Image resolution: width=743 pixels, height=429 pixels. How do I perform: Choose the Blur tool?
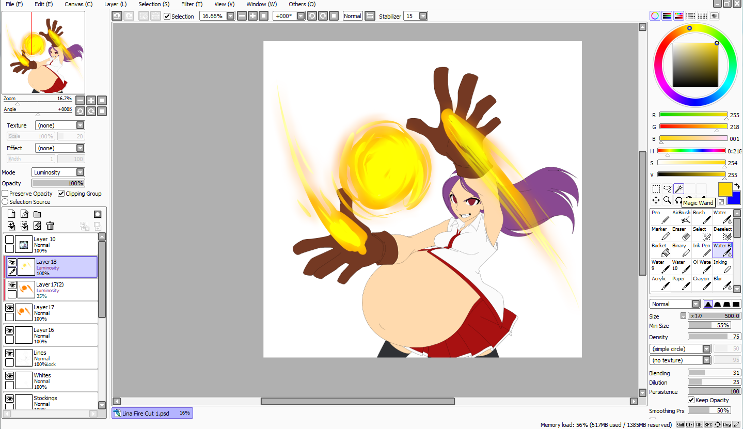722,283
